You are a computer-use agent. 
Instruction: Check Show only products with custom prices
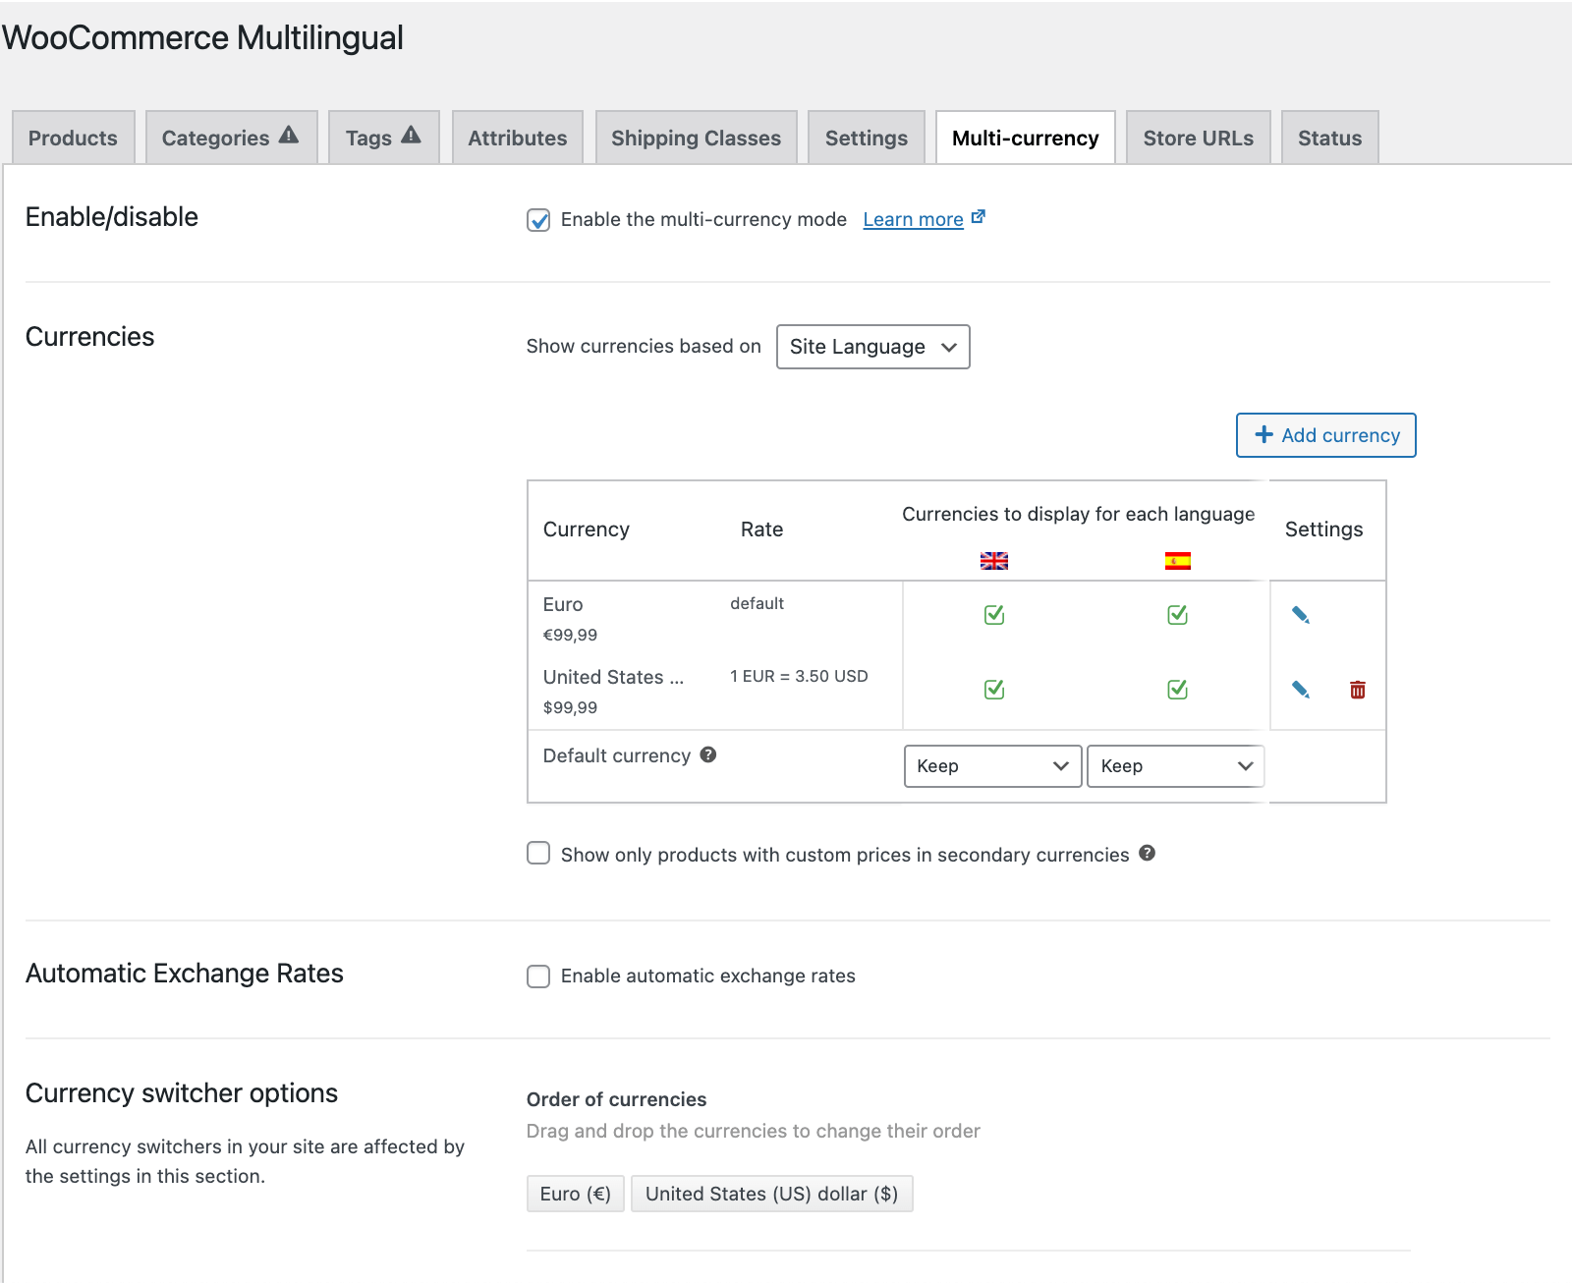(538, 853)
